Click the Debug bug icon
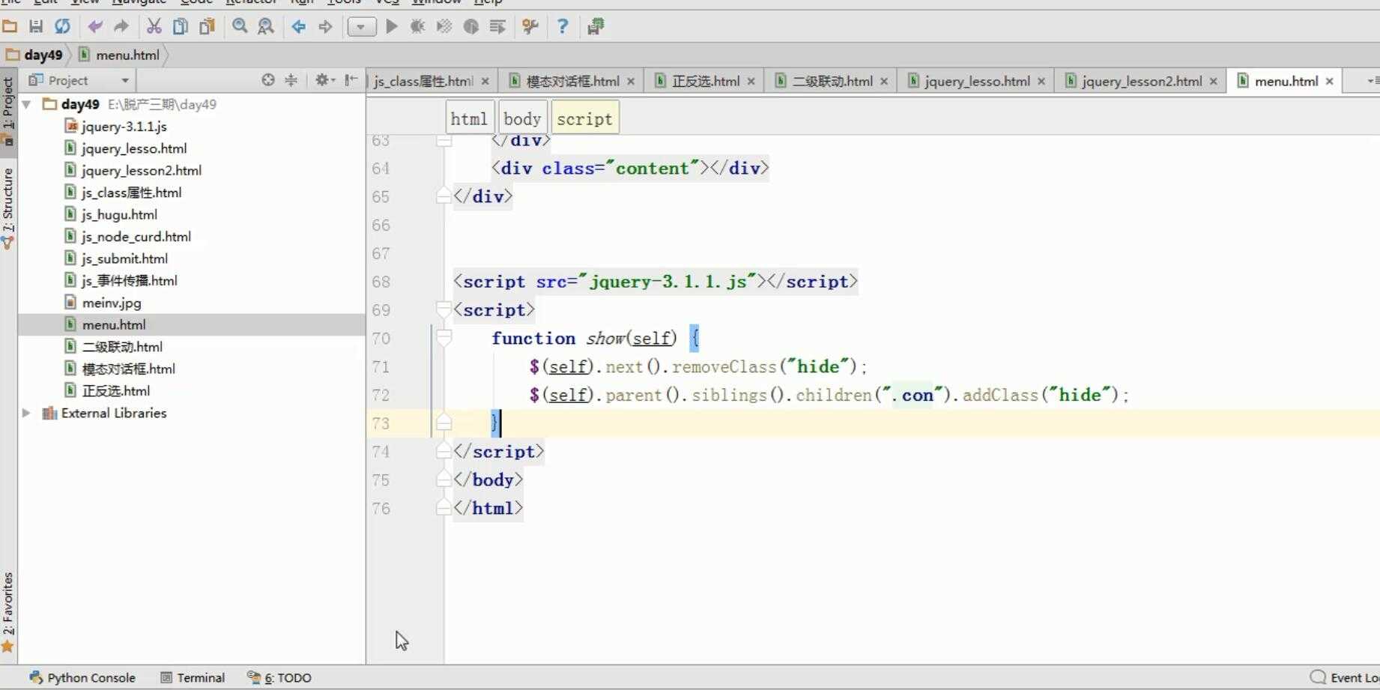The image size is (1380, 690). pyautogui.click(x=417, y=27)
